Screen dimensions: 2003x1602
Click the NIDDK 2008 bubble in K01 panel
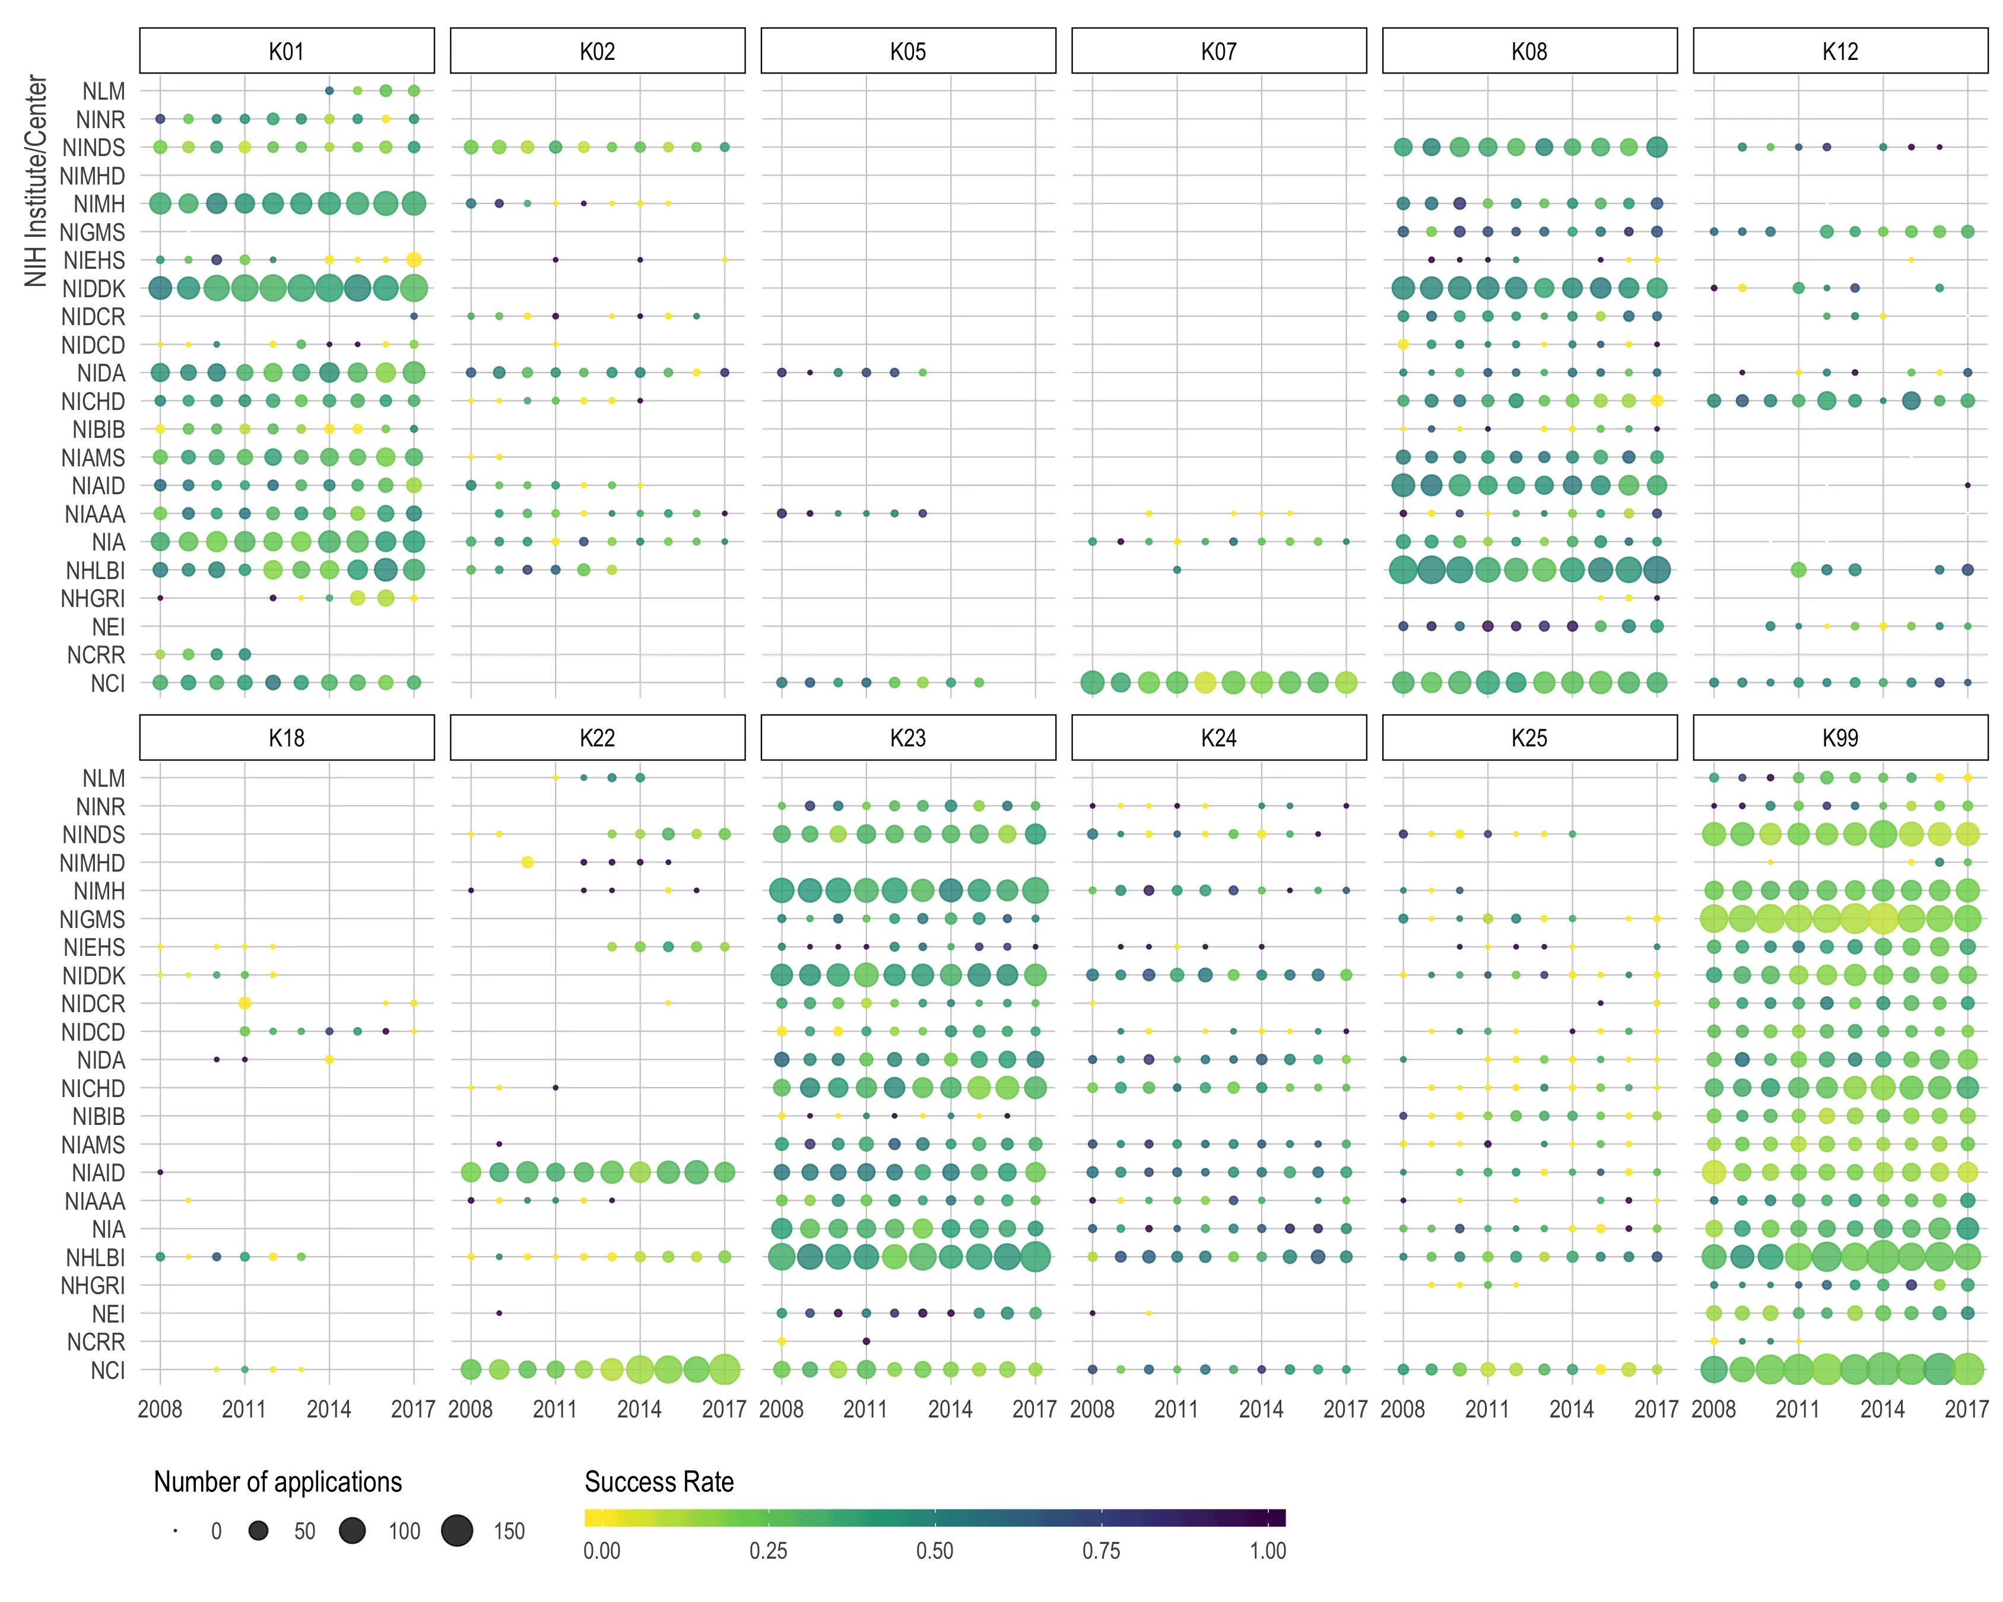pos(160,288)
